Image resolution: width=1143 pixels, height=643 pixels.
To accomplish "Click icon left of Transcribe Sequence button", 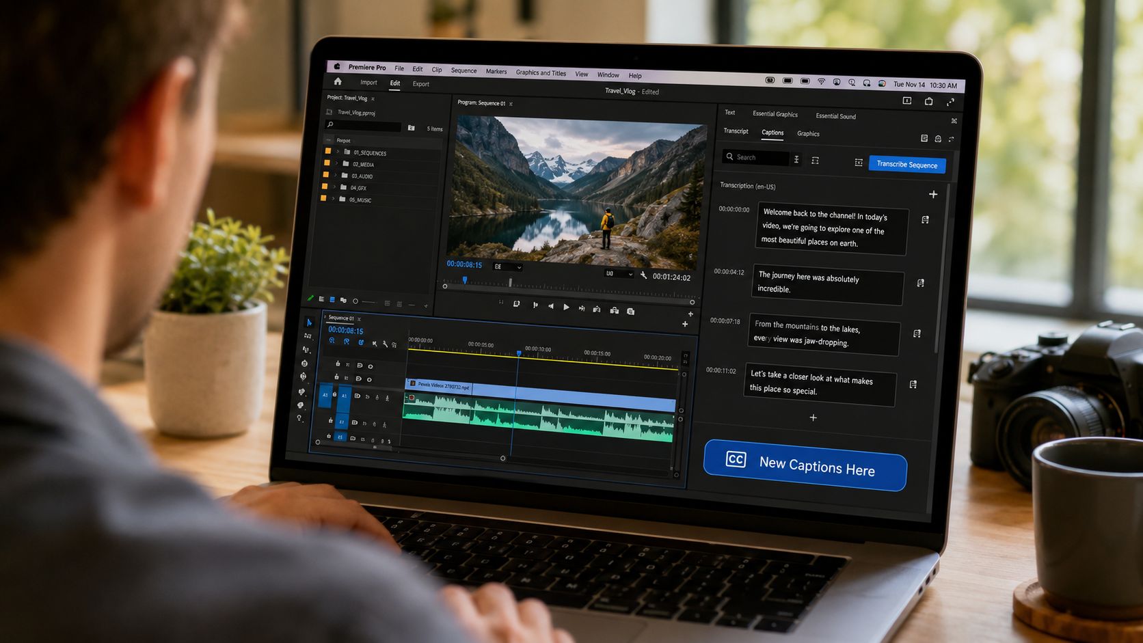I will coord(859,162).
